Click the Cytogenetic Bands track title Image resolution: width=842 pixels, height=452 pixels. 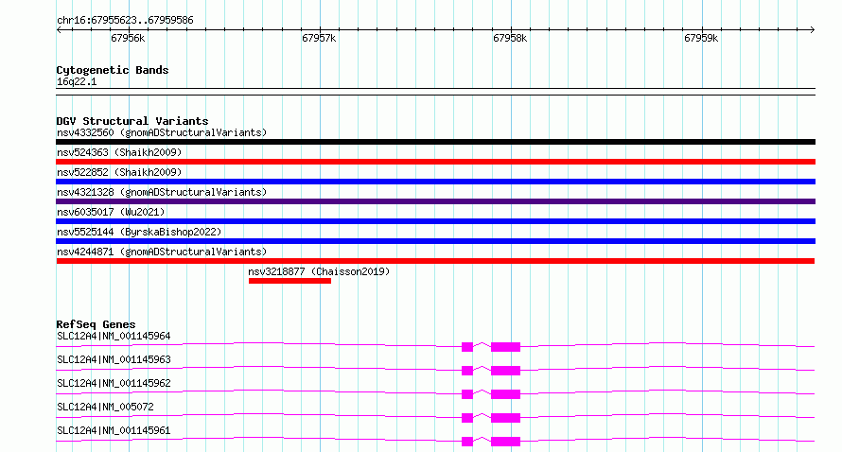pos(113,70)
